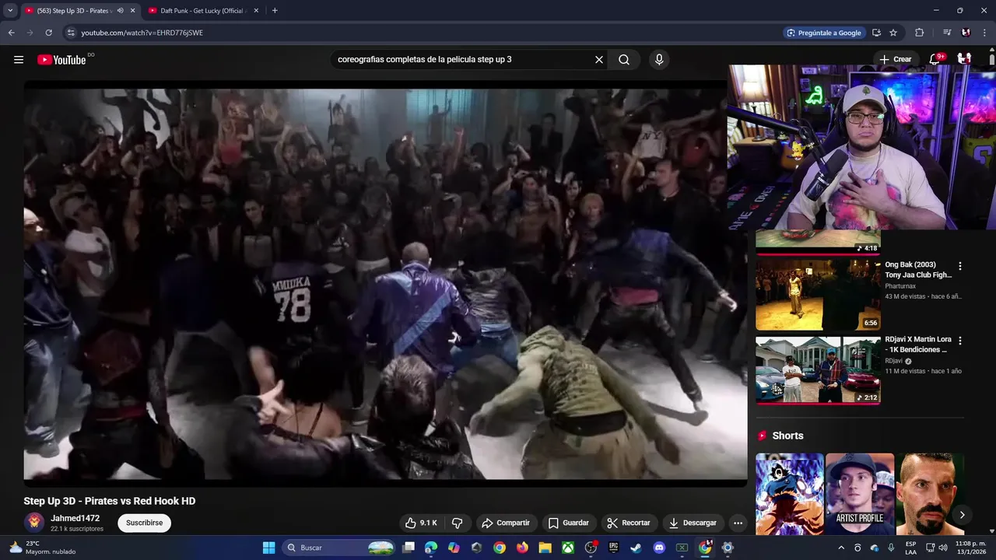Select the Step Up 3D Pirates tab

79,11
